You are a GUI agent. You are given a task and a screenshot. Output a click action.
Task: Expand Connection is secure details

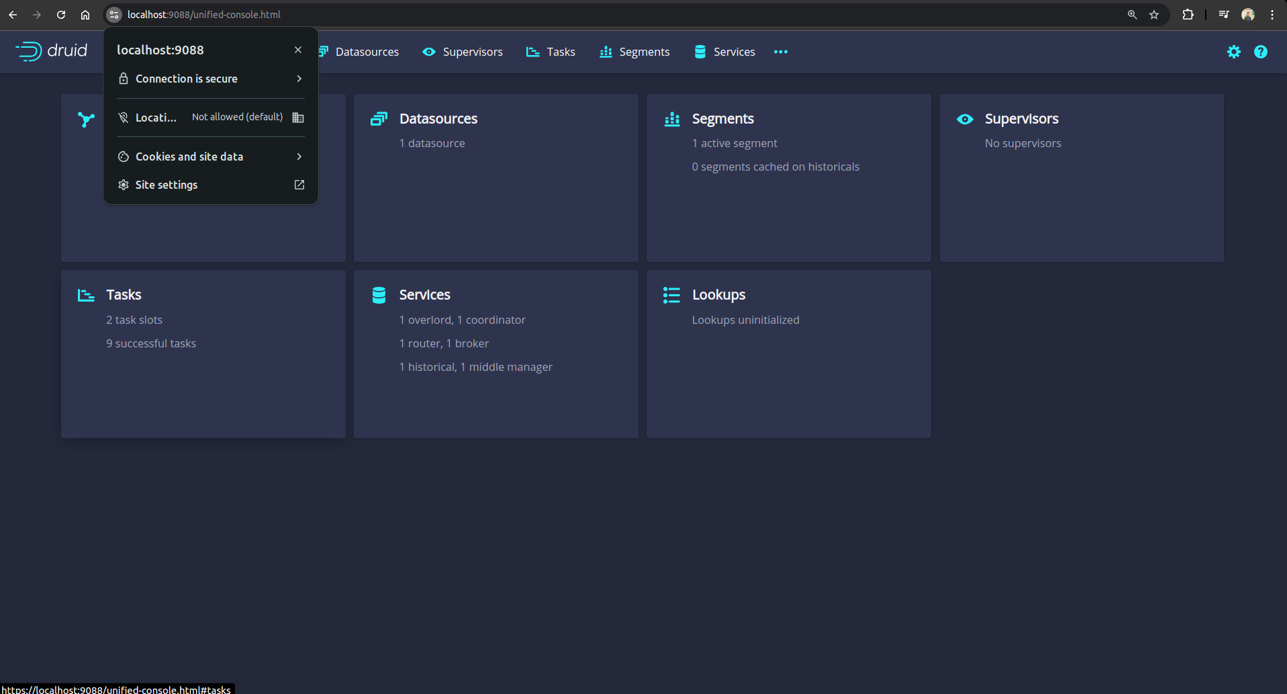(210, 79)
